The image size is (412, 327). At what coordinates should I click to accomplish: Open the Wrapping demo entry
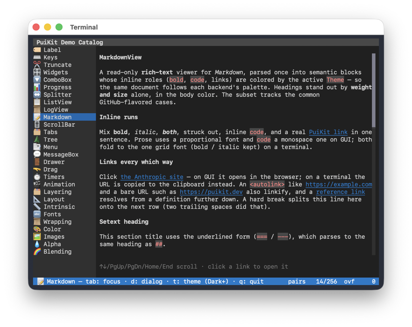coord(64,222)
